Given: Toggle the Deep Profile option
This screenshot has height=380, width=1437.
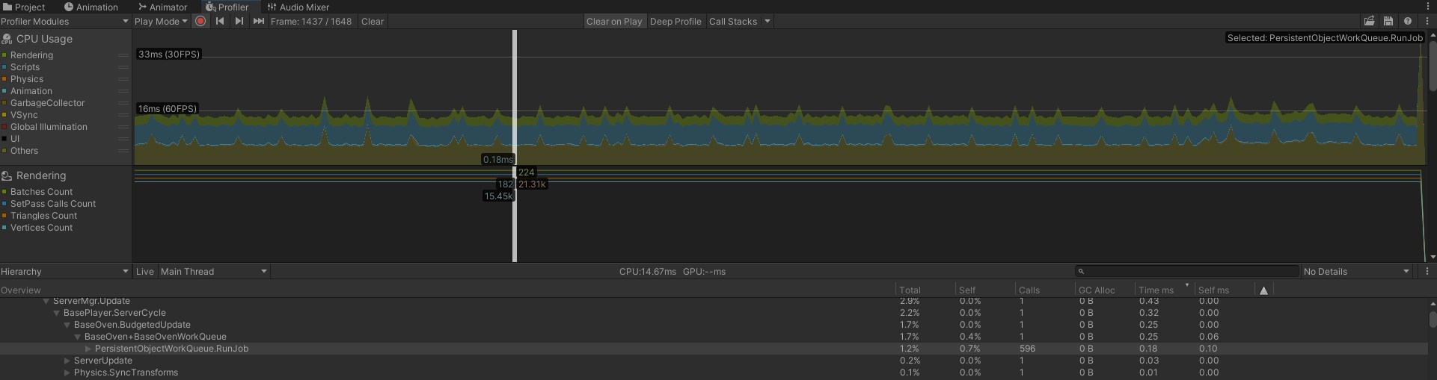Looking at the screenshot, I should click(675, 22).
